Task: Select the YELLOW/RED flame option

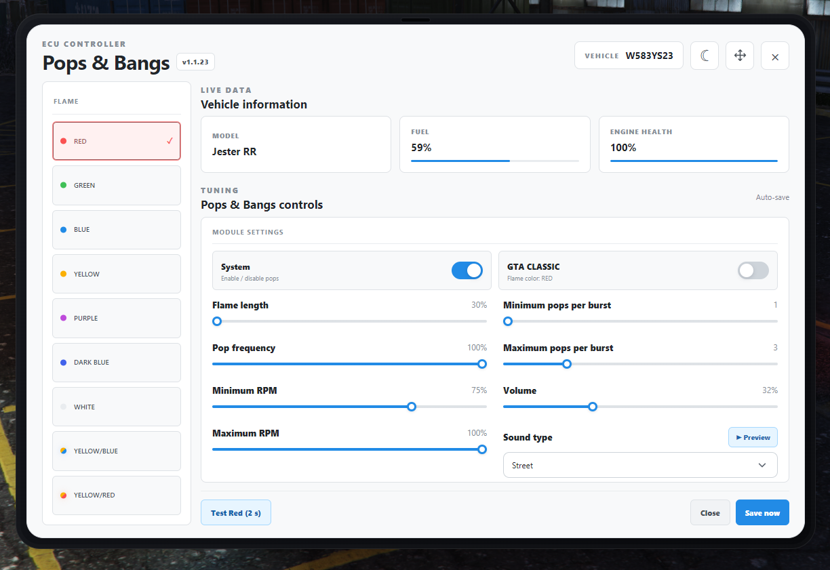Action: coord(117,495)
